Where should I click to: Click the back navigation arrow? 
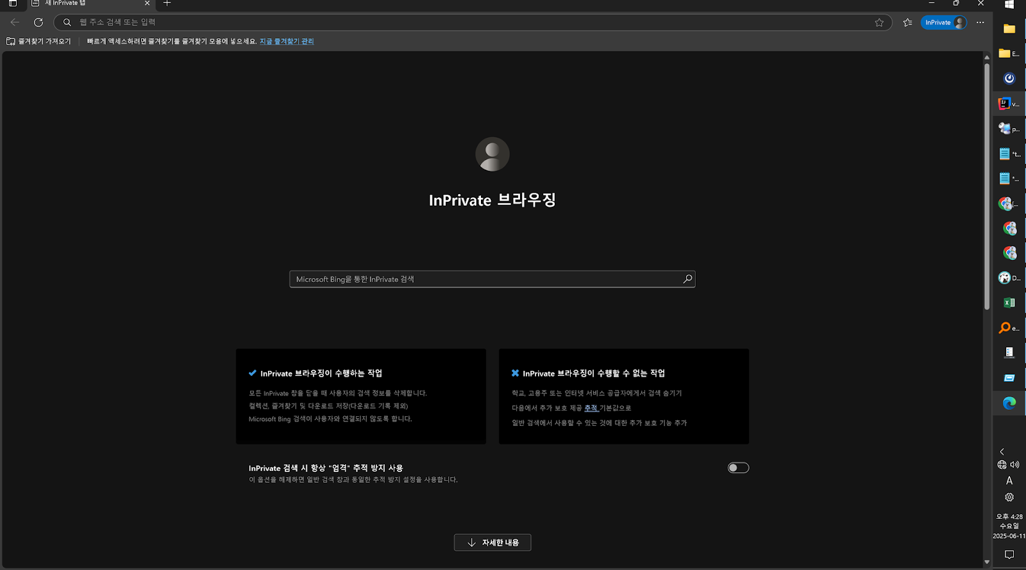pos(15,22)
